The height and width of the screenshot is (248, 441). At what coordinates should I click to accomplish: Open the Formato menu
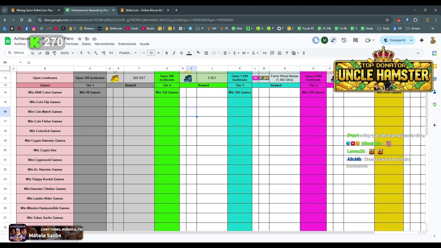coord(72,44)
